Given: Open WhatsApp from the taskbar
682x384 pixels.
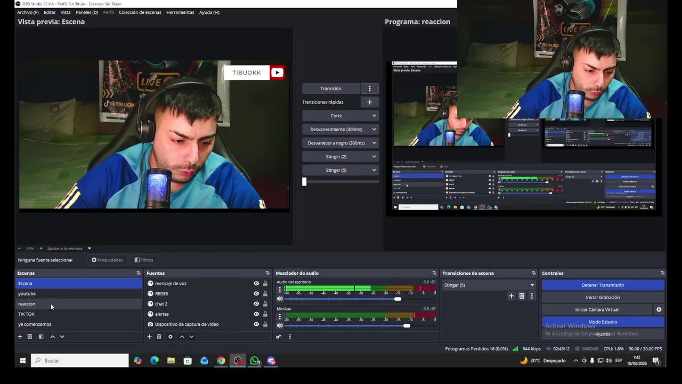Looking at the screenshot, I should click(255, 361).
